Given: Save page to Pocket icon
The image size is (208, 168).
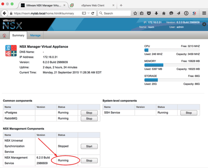Looking at the screenshot, I should click(149, 13).
